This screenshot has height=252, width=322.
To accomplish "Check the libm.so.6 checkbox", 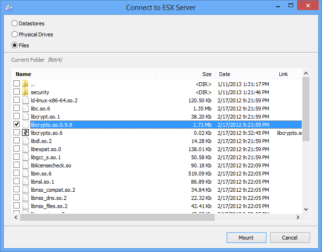I will pyautogui.click(x=16, y=173).
